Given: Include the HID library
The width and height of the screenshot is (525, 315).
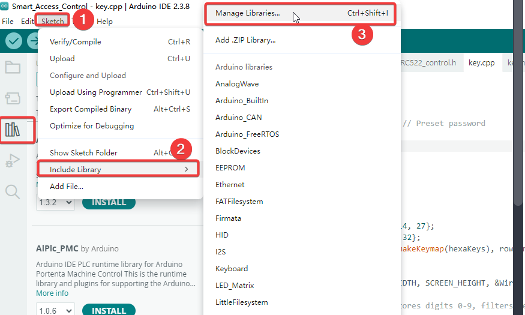Looking at the screenshot, I should pyautogui.click(x=302, y=235).
